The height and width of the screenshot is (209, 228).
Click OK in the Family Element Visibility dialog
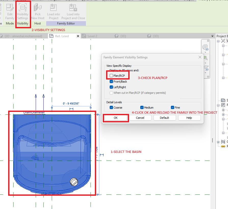coord(116,117)
